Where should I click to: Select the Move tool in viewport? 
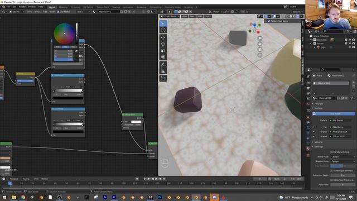pos(163,37)
